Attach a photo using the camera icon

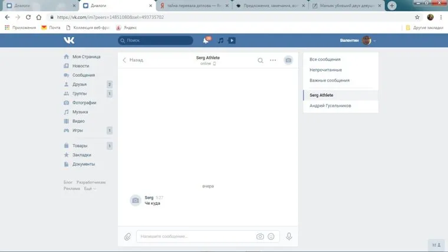pos(260,237)
